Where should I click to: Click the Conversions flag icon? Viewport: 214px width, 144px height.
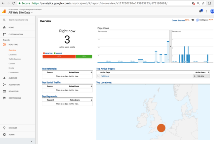4,98
